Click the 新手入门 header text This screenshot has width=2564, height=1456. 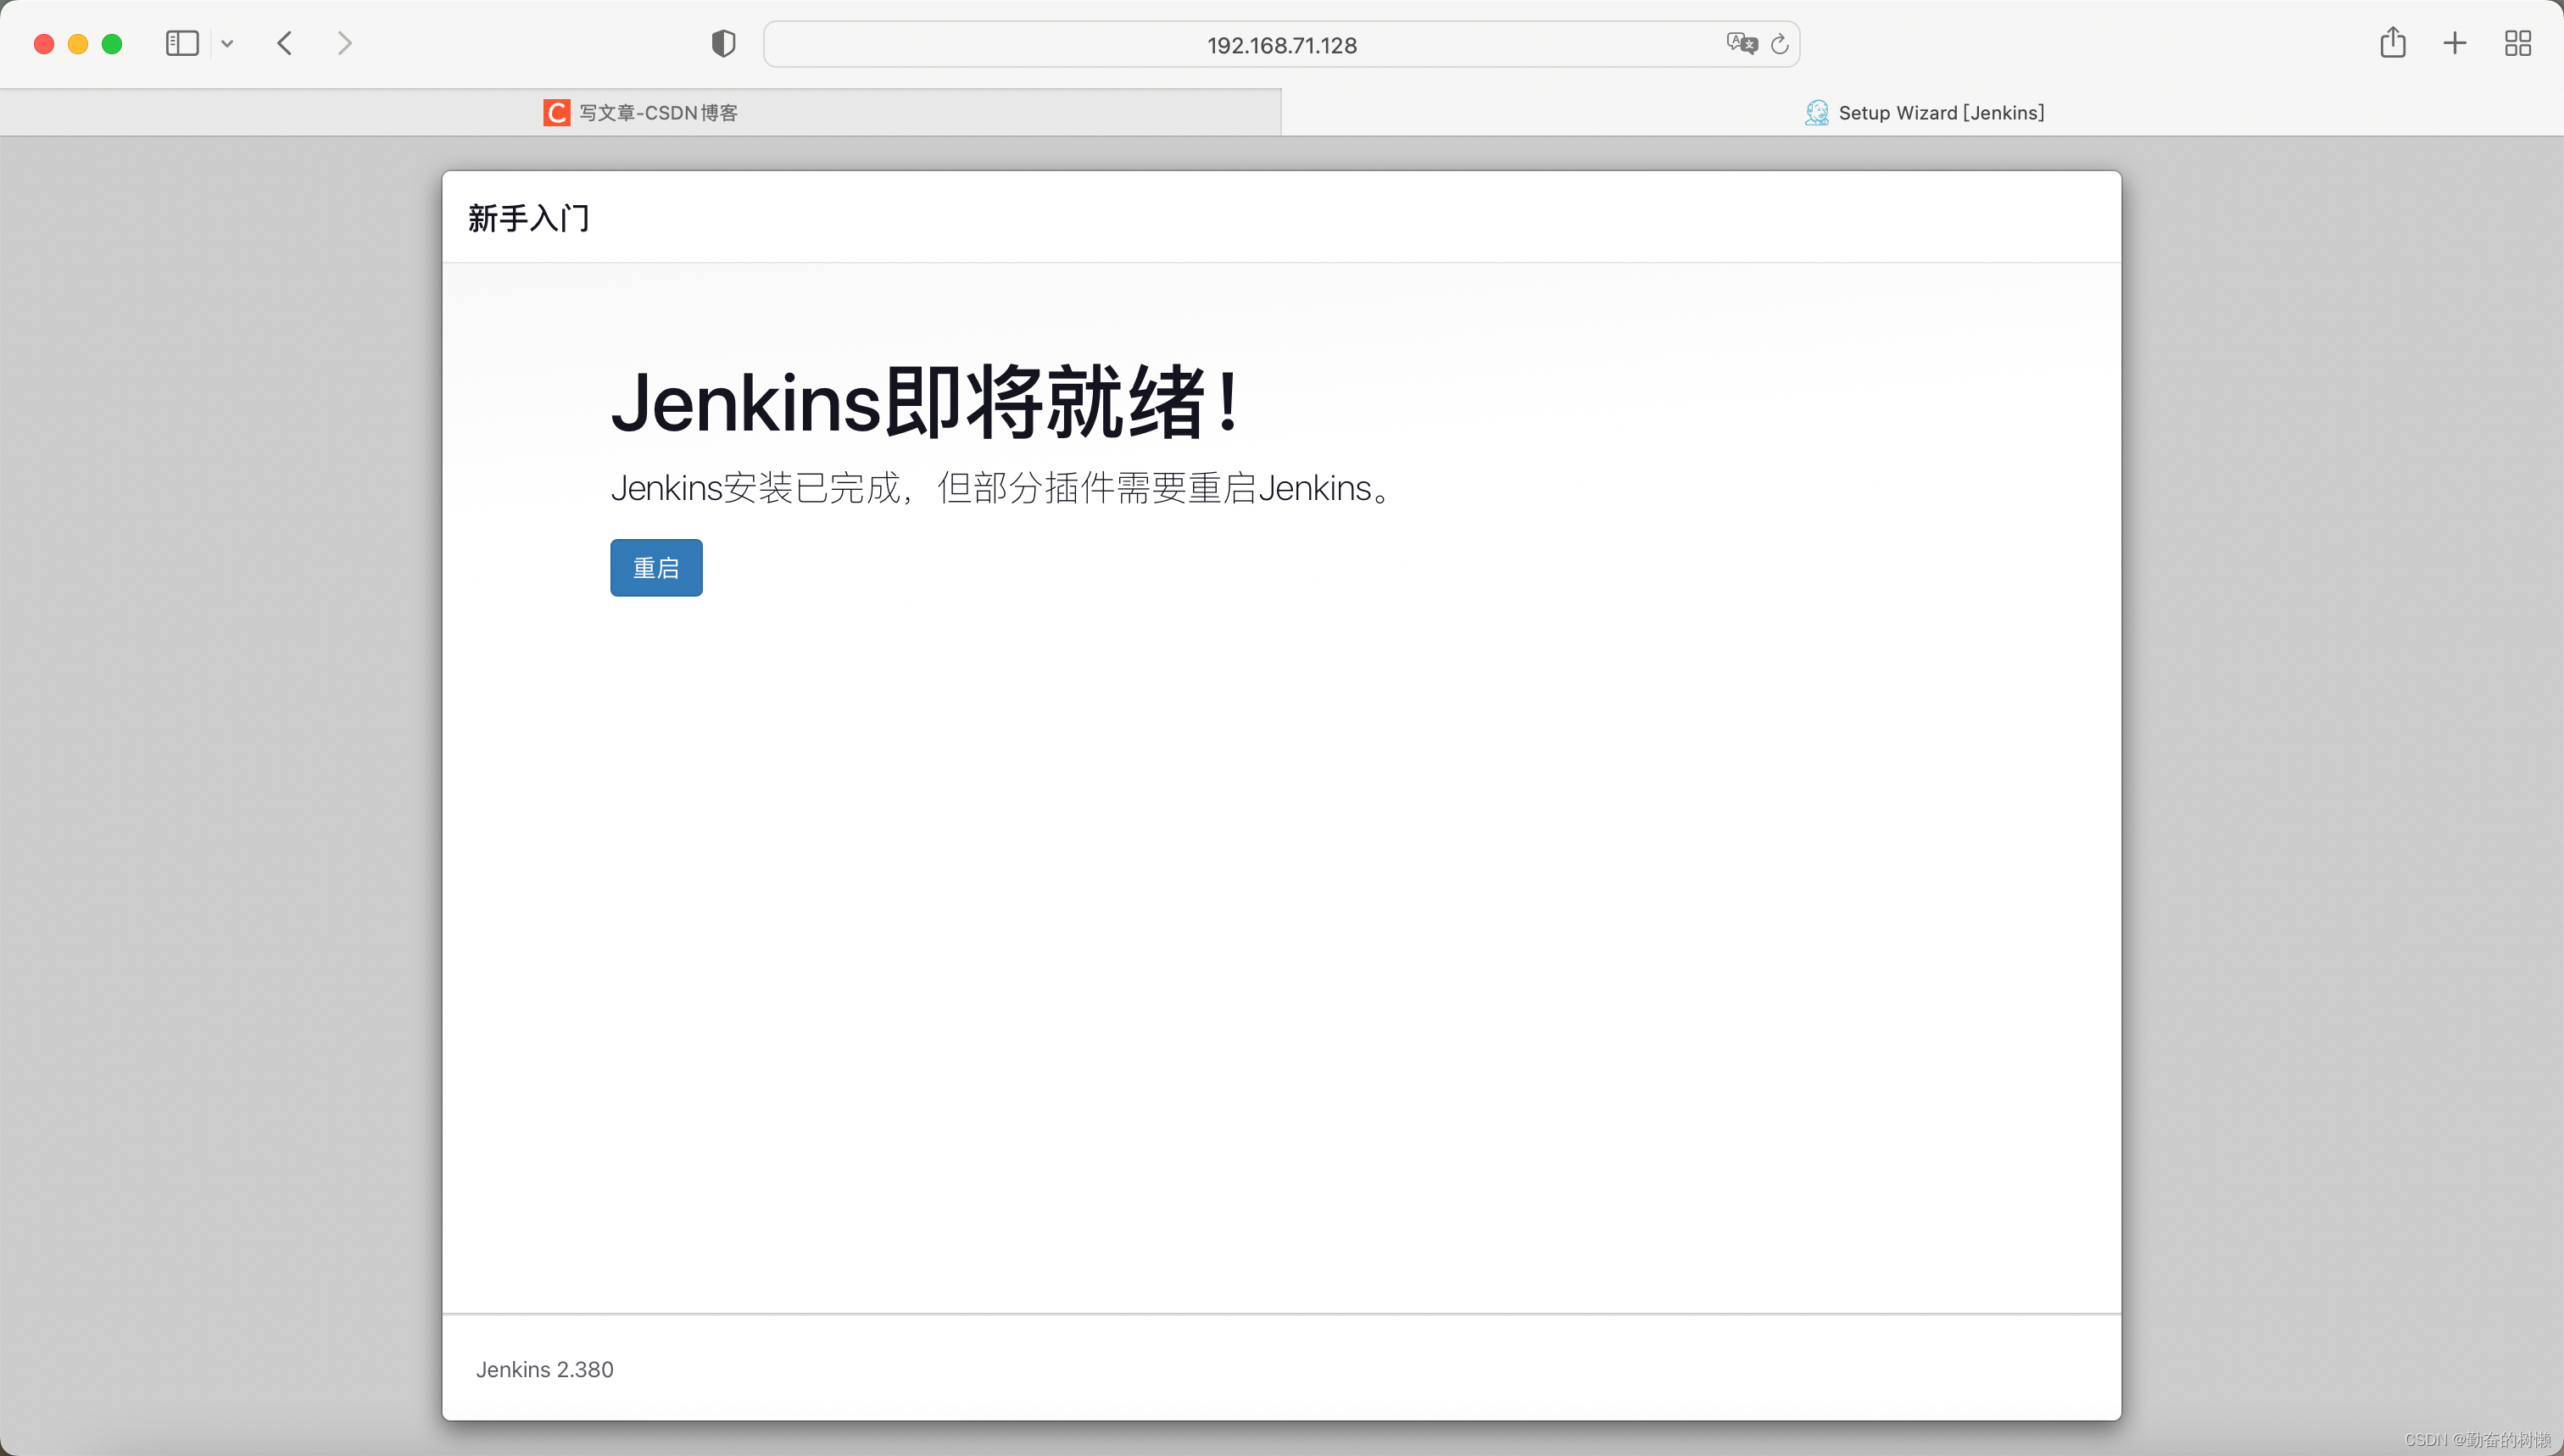529,218
